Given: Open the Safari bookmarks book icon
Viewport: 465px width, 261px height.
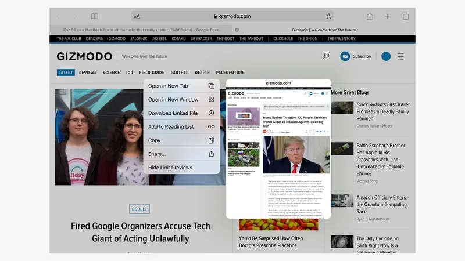Looking at the screenshot, I should (x=95, y=16).
